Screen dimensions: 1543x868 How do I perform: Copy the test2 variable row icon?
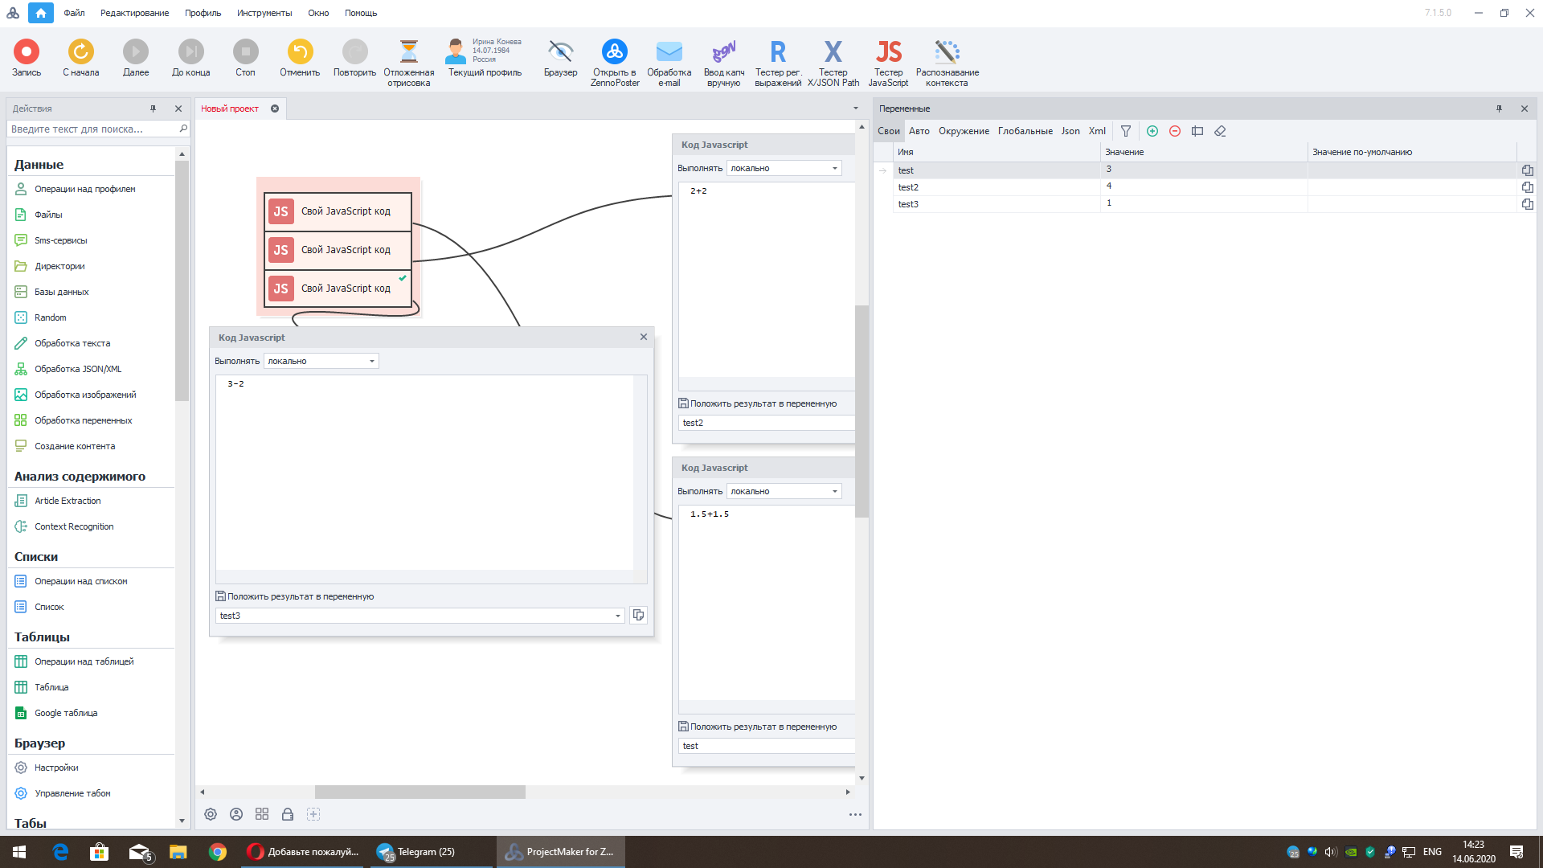pos(1527,187)
